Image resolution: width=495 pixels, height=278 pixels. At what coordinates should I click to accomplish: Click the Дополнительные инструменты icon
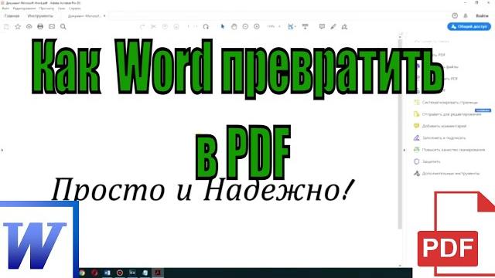[x=417, y=173]
